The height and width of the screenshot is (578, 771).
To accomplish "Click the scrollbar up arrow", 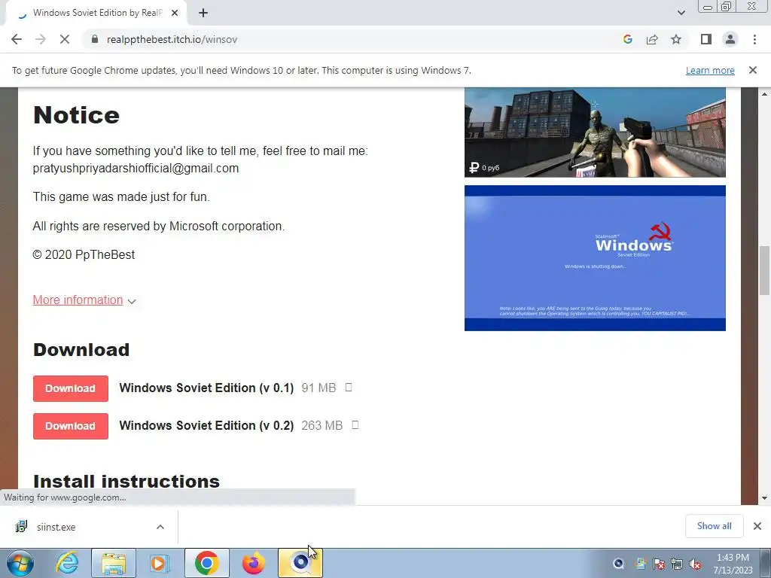I will [764, 93].
